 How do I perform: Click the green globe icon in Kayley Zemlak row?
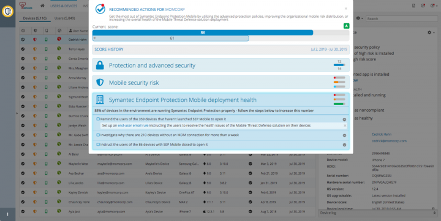(x=59, y=192)
